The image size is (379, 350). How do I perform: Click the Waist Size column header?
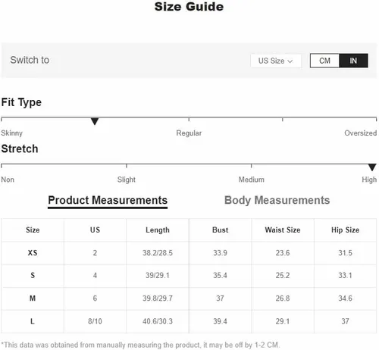(283, 230)
